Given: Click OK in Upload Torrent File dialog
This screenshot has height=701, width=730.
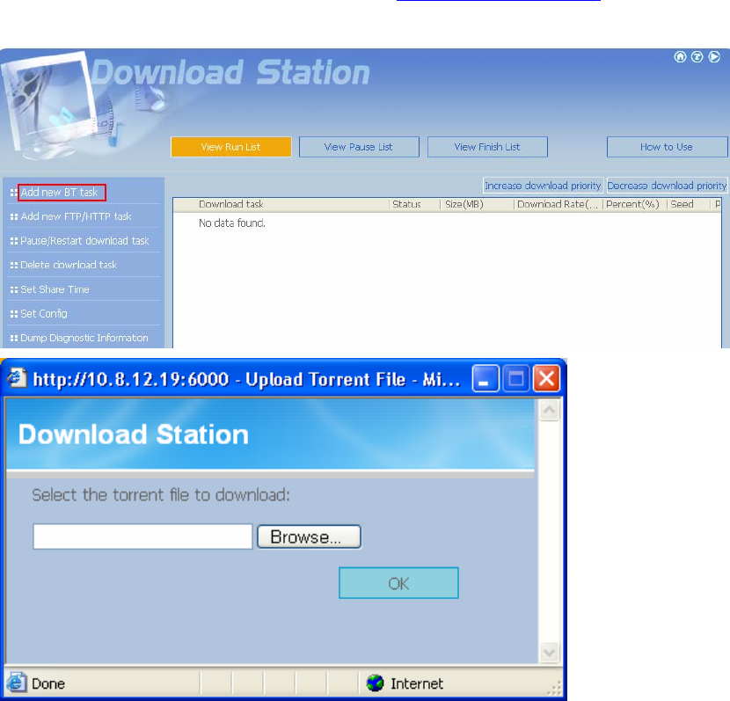Looking at the screenshot, I should 398,583.
